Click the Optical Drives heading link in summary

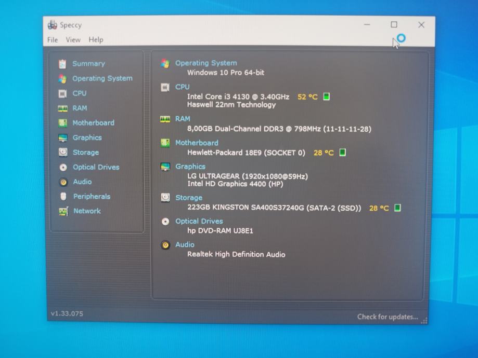tap(199, 221)
